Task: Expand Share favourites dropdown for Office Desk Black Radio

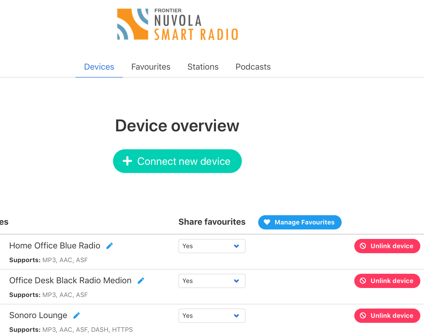Action: [212, 281]
